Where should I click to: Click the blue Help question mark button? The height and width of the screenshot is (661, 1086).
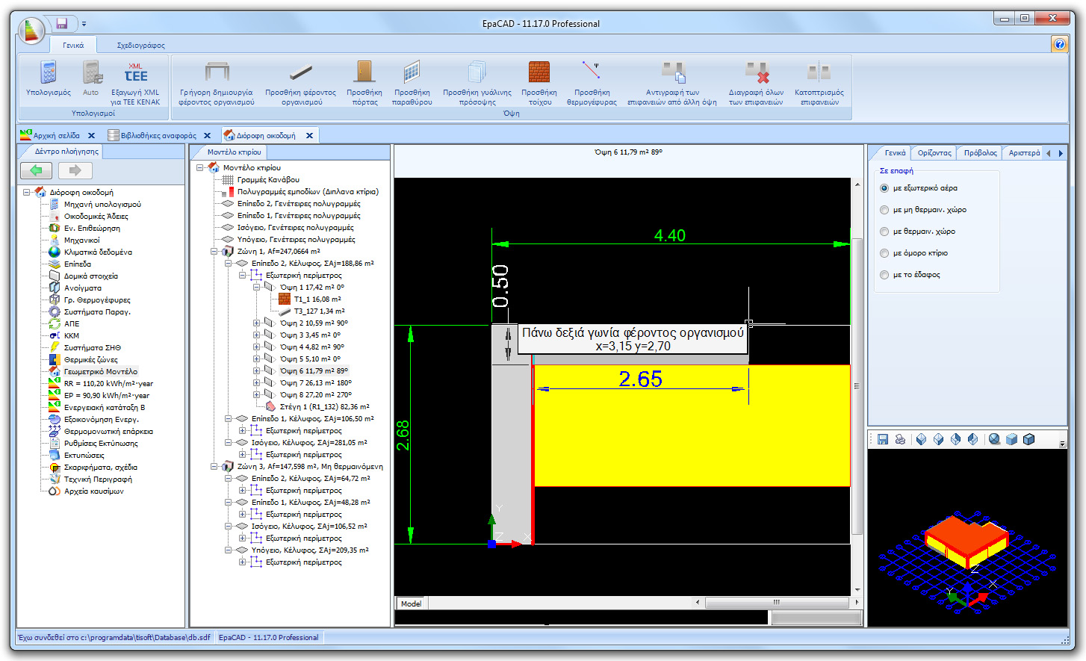click(x=1059, y=43)
